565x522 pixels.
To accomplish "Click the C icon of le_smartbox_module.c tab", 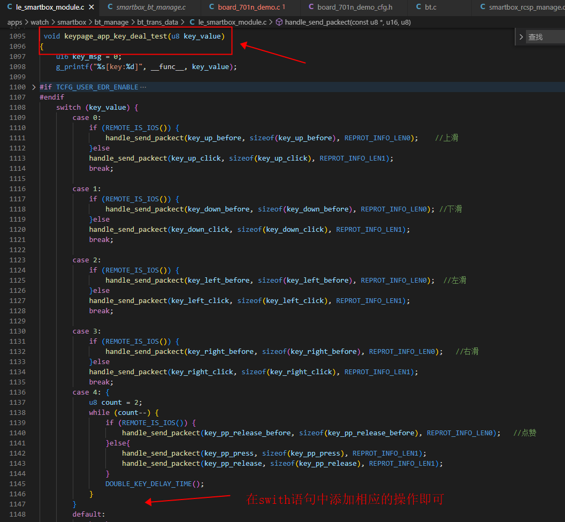I will (x=10, y=7).
